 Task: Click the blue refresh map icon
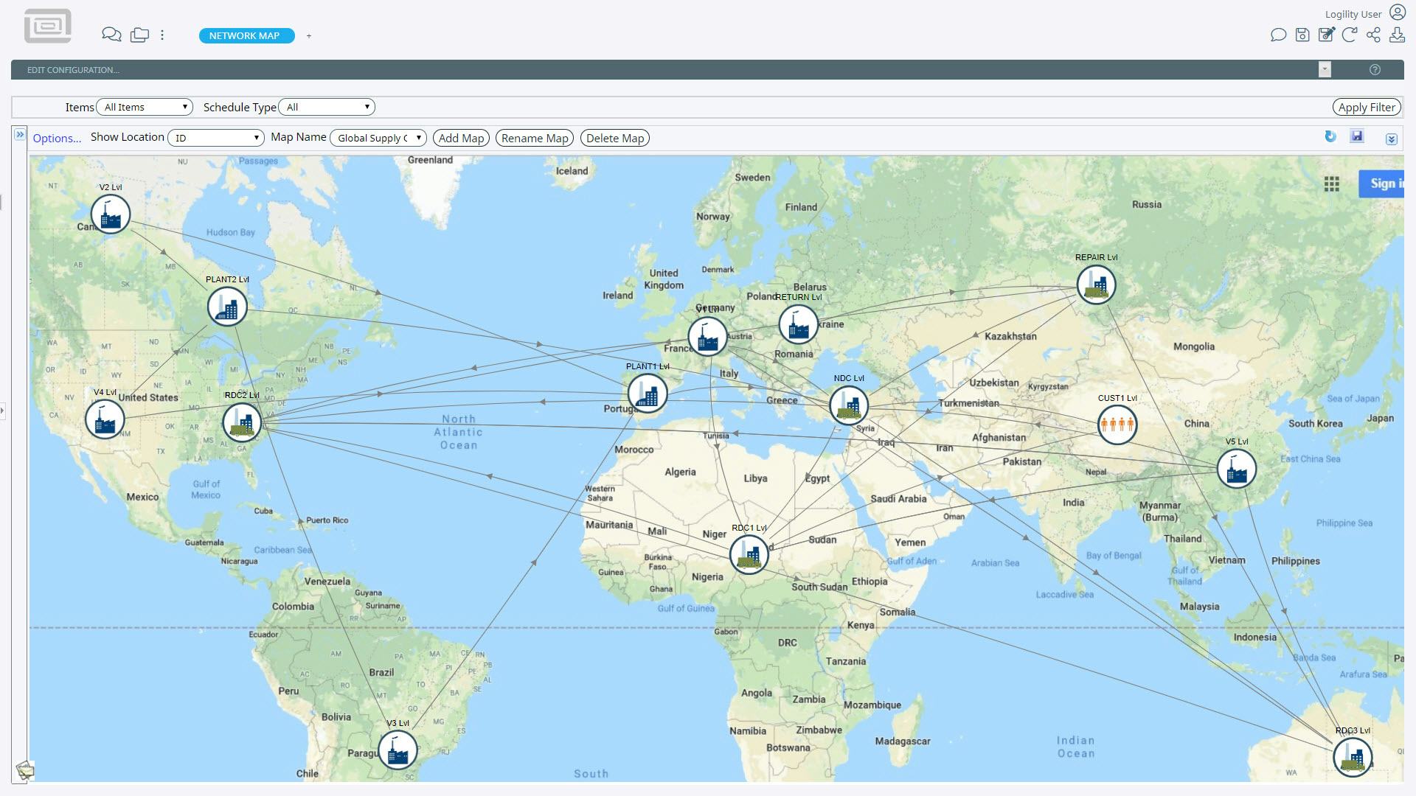1330,136
